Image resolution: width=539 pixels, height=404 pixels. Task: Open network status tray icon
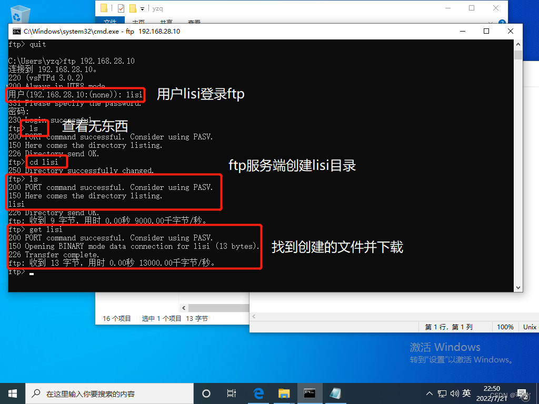point(442,393)
